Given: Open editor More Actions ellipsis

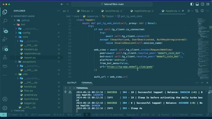Looking at the screenshot, I should [207, 11].
